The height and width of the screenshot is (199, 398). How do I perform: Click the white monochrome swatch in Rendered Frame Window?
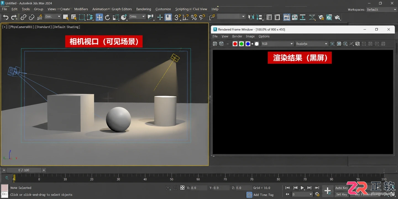click(256, 44)
